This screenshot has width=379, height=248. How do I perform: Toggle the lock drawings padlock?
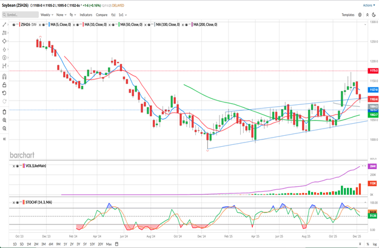click(x=4, y=85)
